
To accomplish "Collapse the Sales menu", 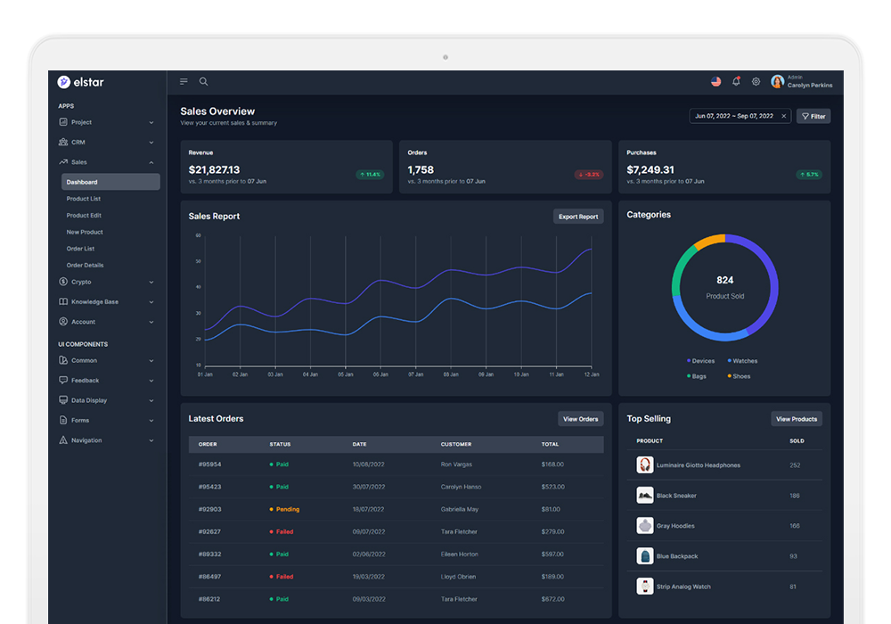I will pos(106,161).
